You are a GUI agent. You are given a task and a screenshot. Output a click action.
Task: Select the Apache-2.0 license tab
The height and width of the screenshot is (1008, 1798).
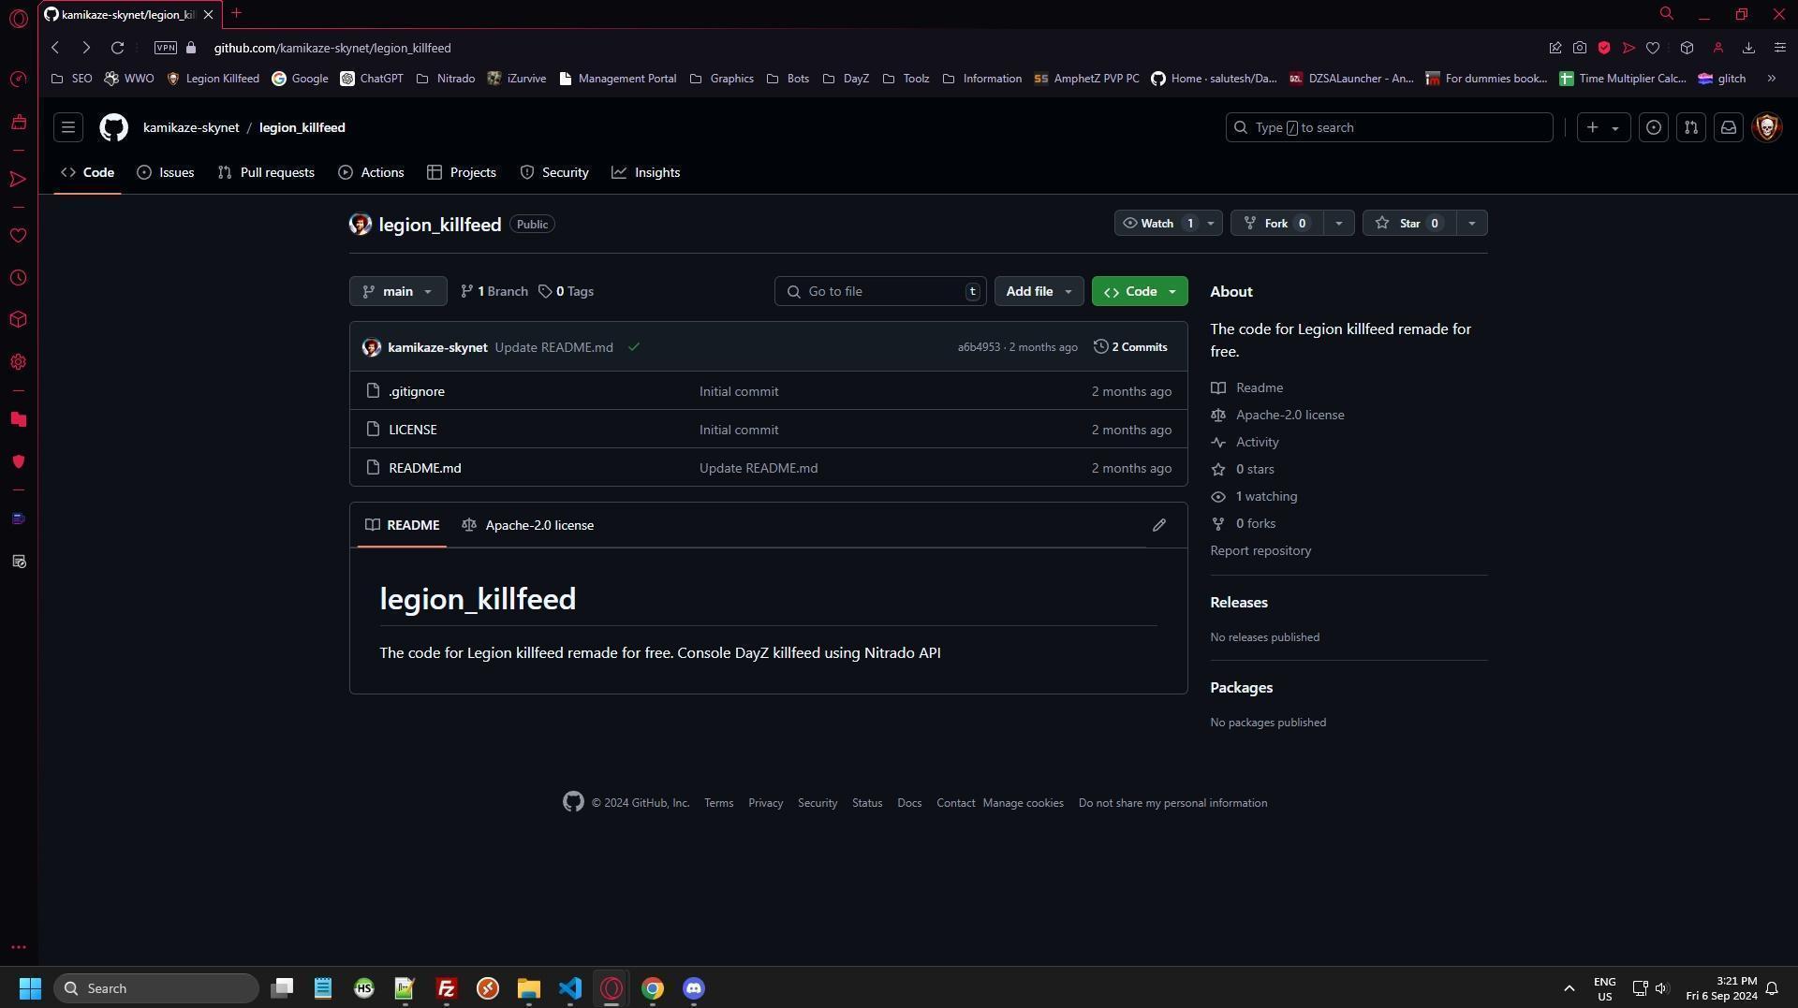click(x=528, y=525)
